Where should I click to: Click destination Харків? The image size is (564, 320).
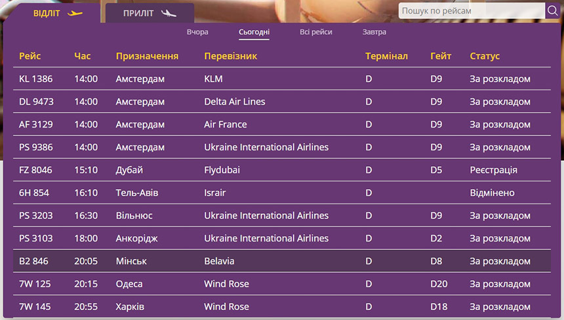point(130,307)
